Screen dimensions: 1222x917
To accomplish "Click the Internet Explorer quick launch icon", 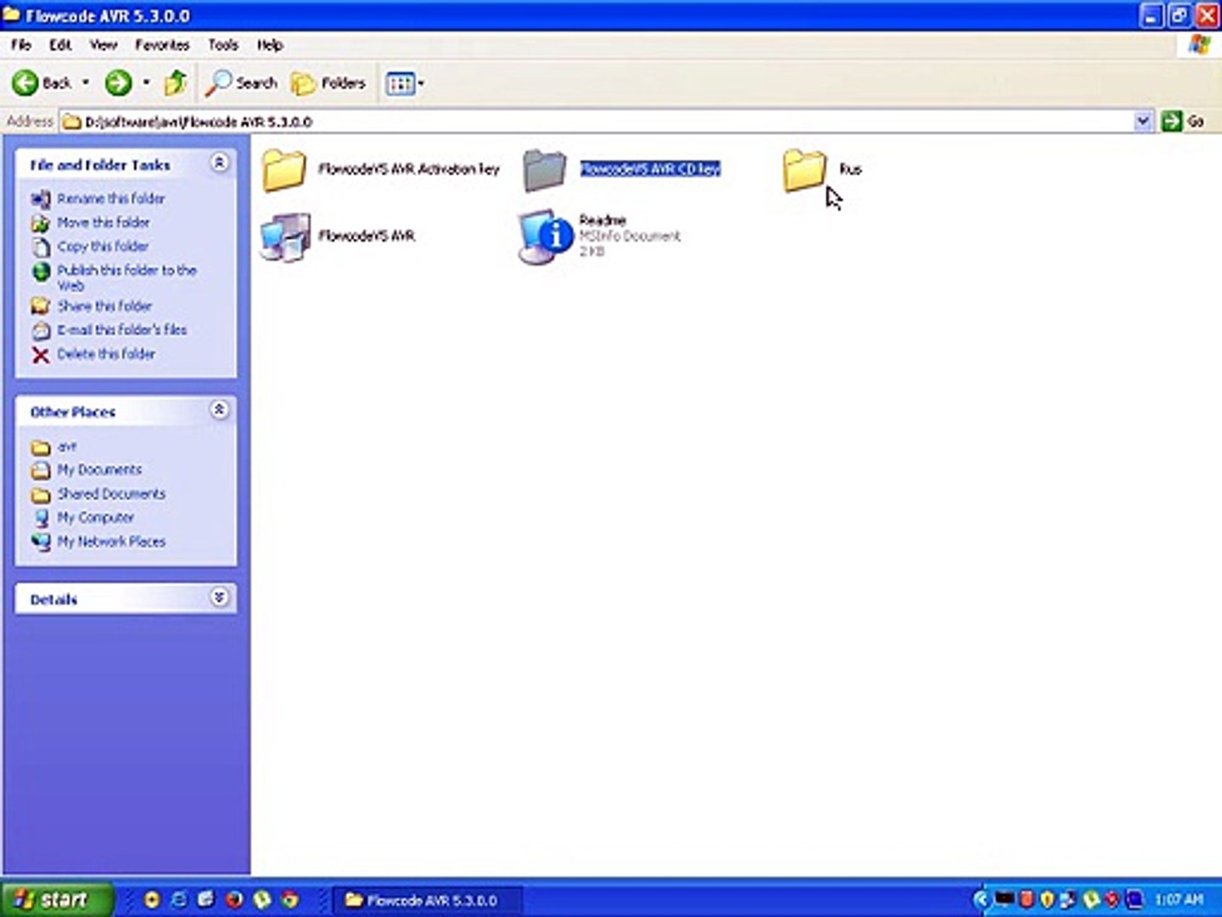I will [179, 899].
